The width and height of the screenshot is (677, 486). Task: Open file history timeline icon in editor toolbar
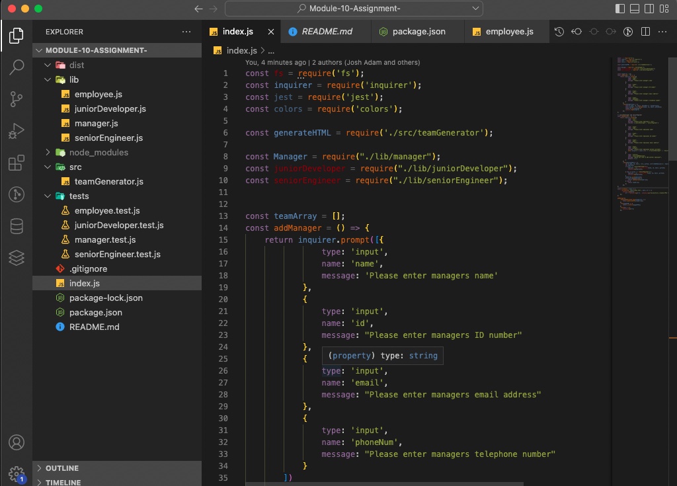point(559,32)
